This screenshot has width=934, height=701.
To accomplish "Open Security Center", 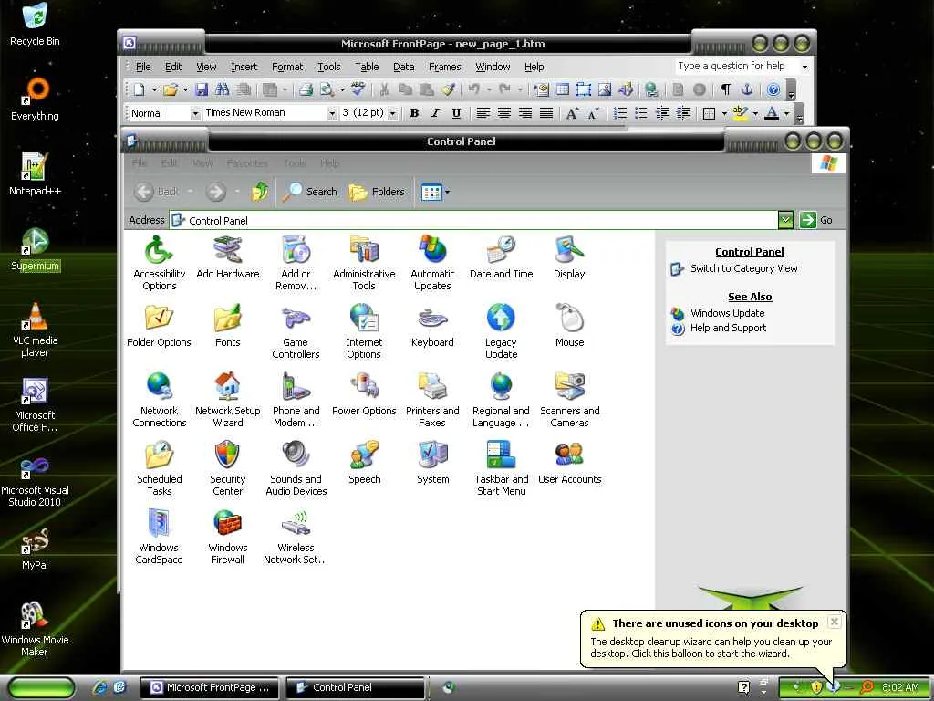I will pyautogui.click(x=227, y=468).
